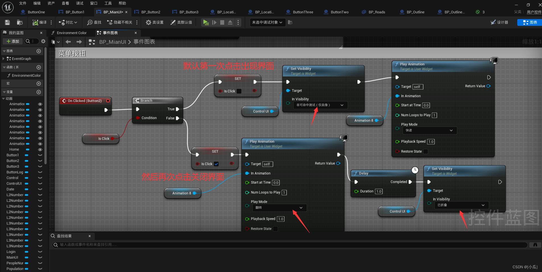Click the Unreal Engine logo icon

coord(8,7)
